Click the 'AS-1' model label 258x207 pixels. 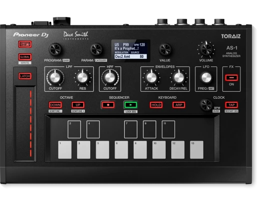click(232, 48)
